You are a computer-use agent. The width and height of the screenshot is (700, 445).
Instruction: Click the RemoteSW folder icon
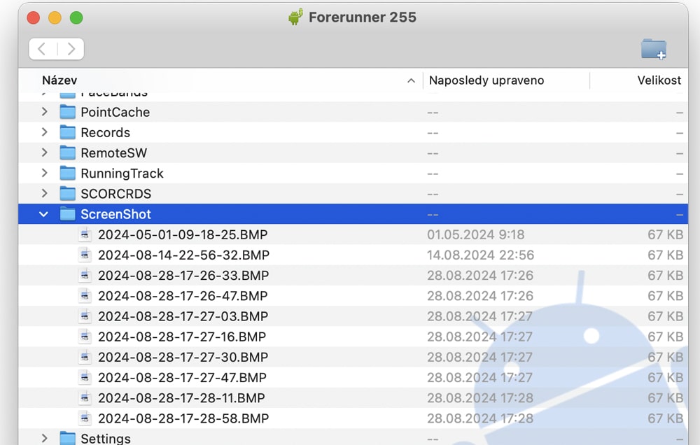[67, 153]
